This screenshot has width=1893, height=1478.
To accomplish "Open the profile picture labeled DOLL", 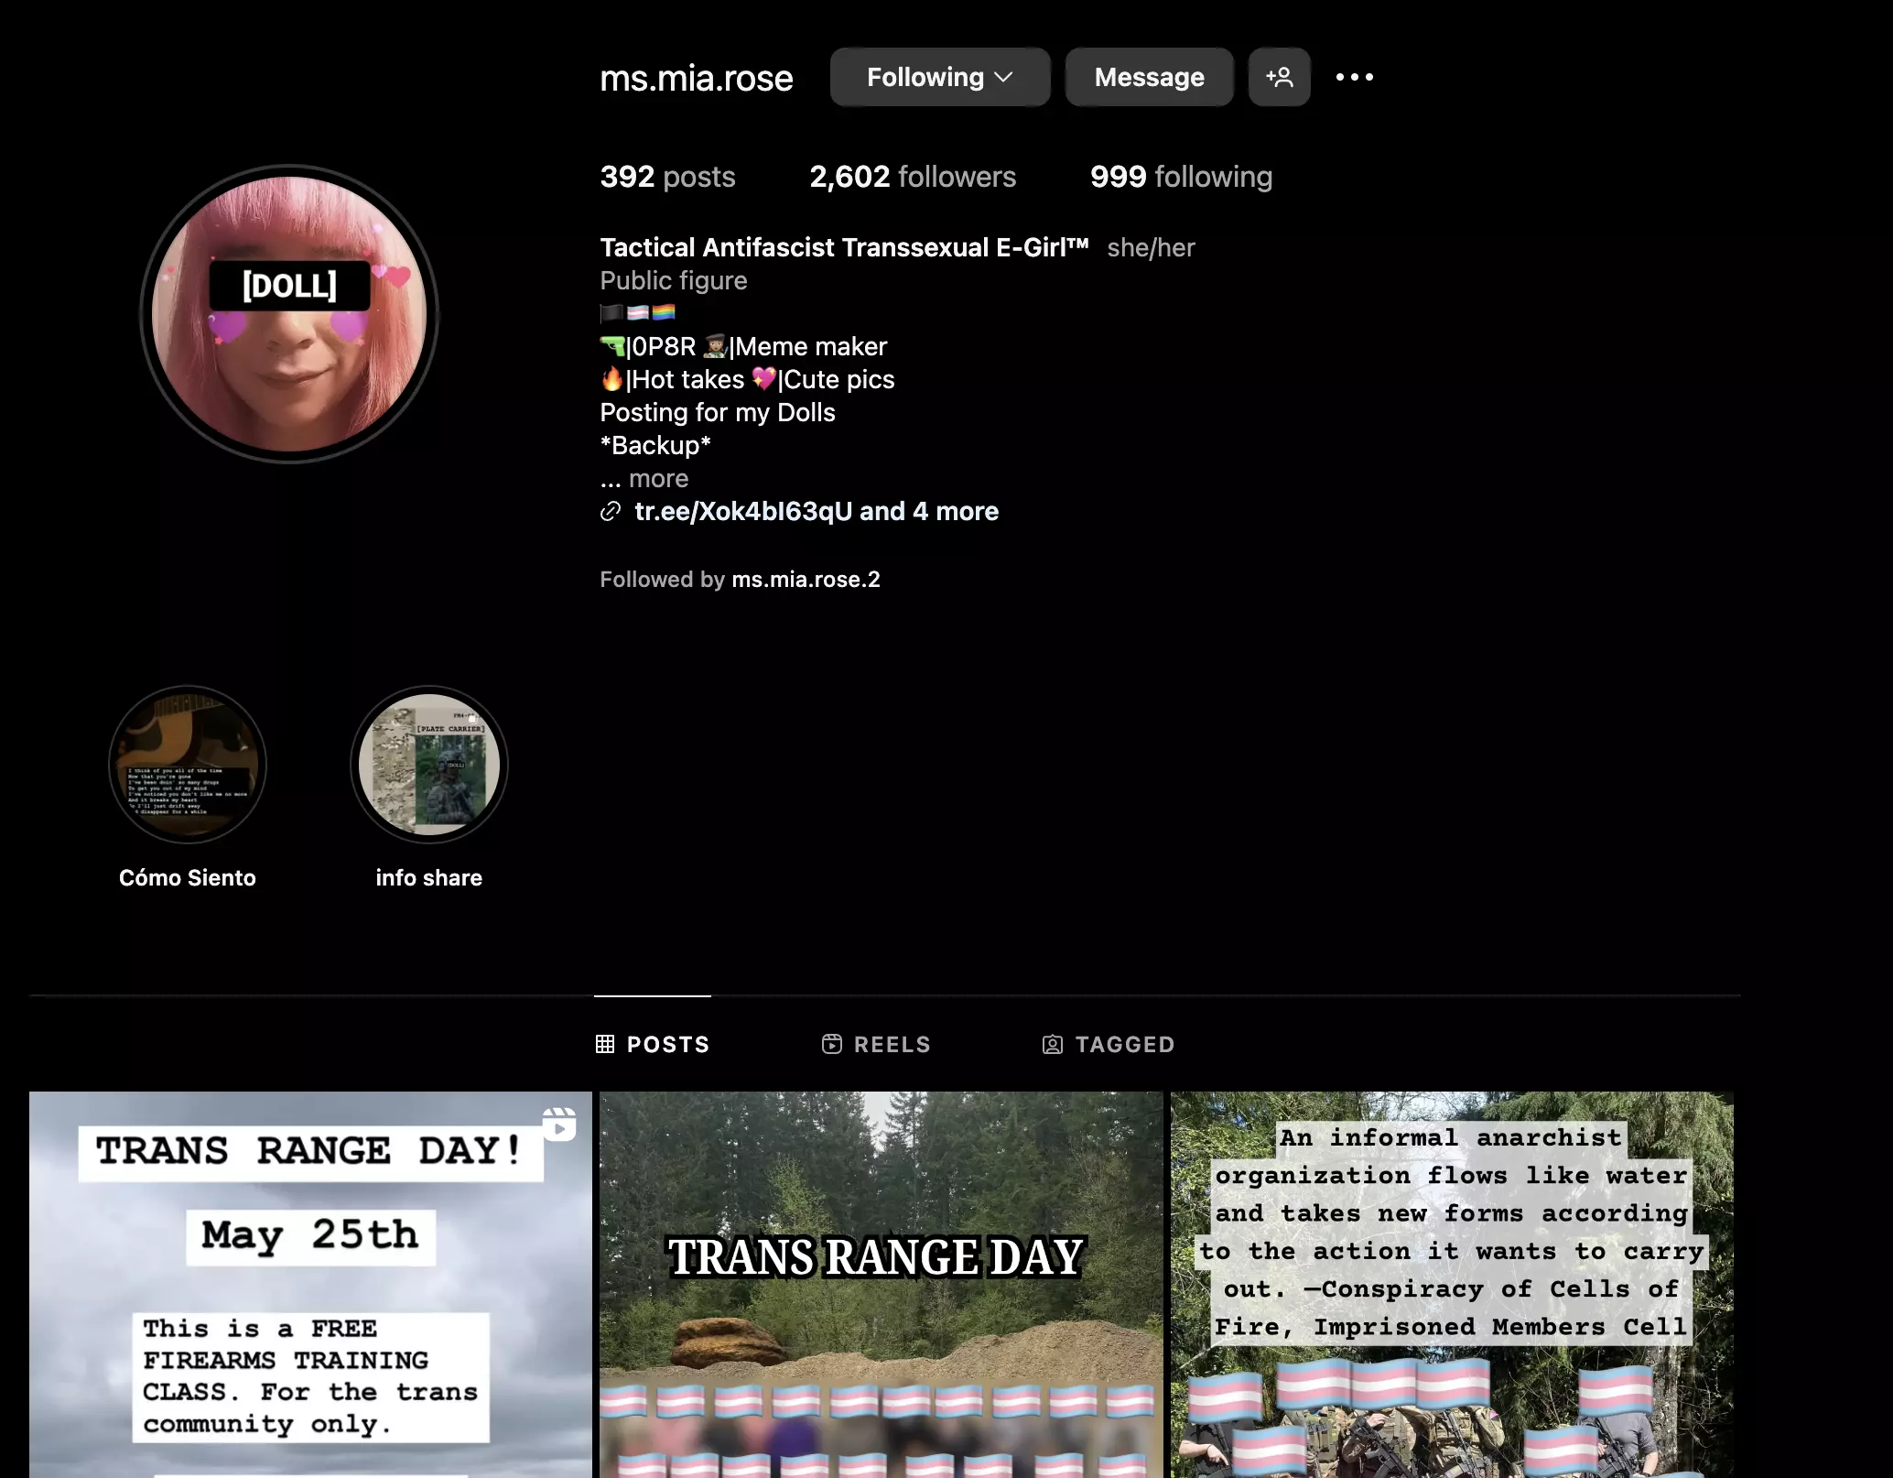I will [289, 314].
